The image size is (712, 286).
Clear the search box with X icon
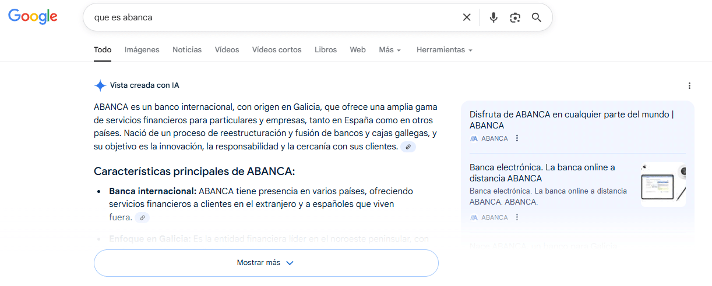(x=467, y=17)
